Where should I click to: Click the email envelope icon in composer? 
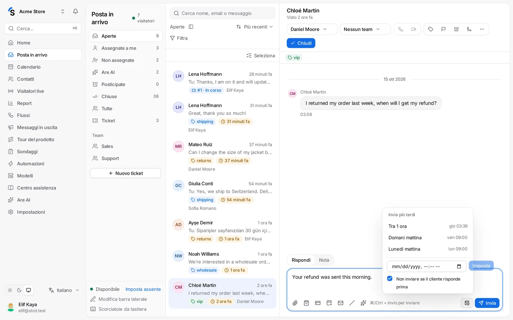(341, 303)
